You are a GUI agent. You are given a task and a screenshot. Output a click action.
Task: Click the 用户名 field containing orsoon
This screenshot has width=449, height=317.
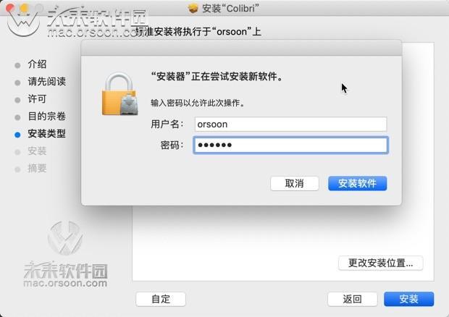tap(290, 124)
